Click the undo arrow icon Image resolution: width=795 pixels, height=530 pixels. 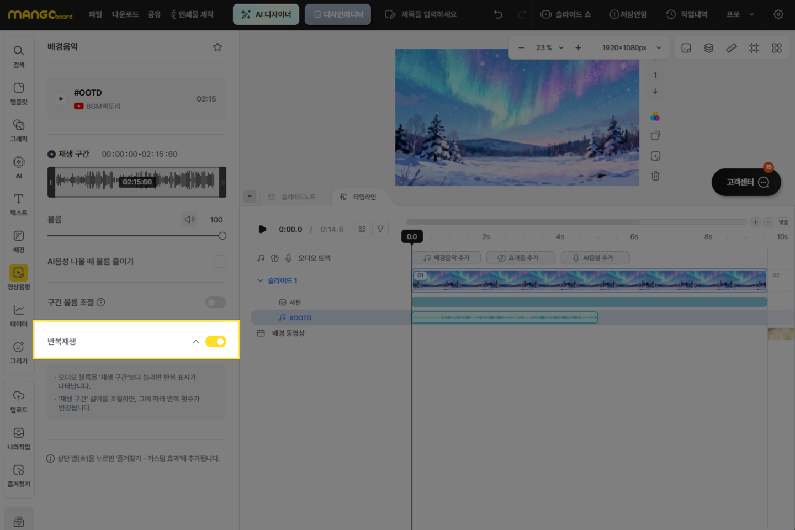pyautogui.click(x=498, y=14)
